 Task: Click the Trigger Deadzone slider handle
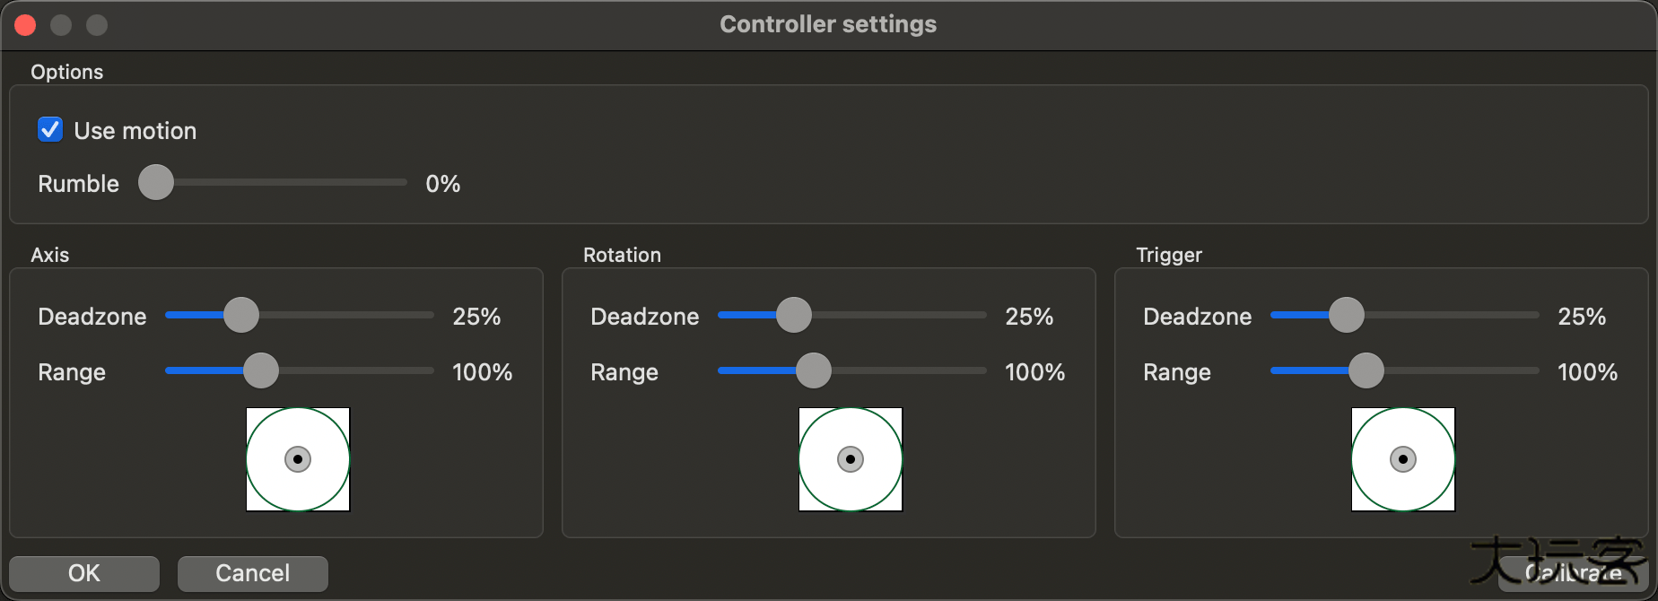[1345, 315]
